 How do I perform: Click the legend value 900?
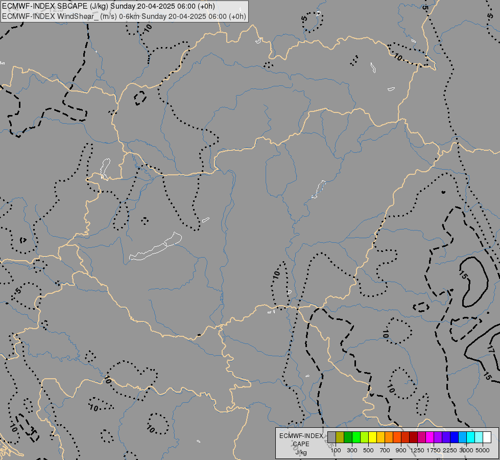click(x=401, y=450)
